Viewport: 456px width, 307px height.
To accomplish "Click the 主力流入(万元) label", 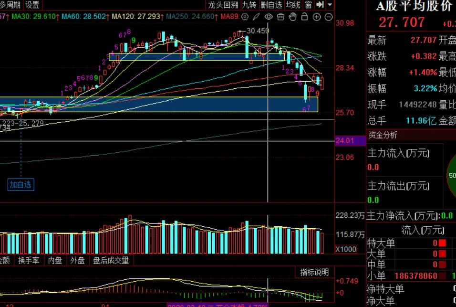I will 398,153.
